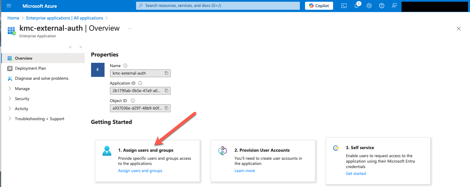Click the Enterprise Application subtitle text
The width and height of the screenshot is (470, 187).
pos(38,36)
